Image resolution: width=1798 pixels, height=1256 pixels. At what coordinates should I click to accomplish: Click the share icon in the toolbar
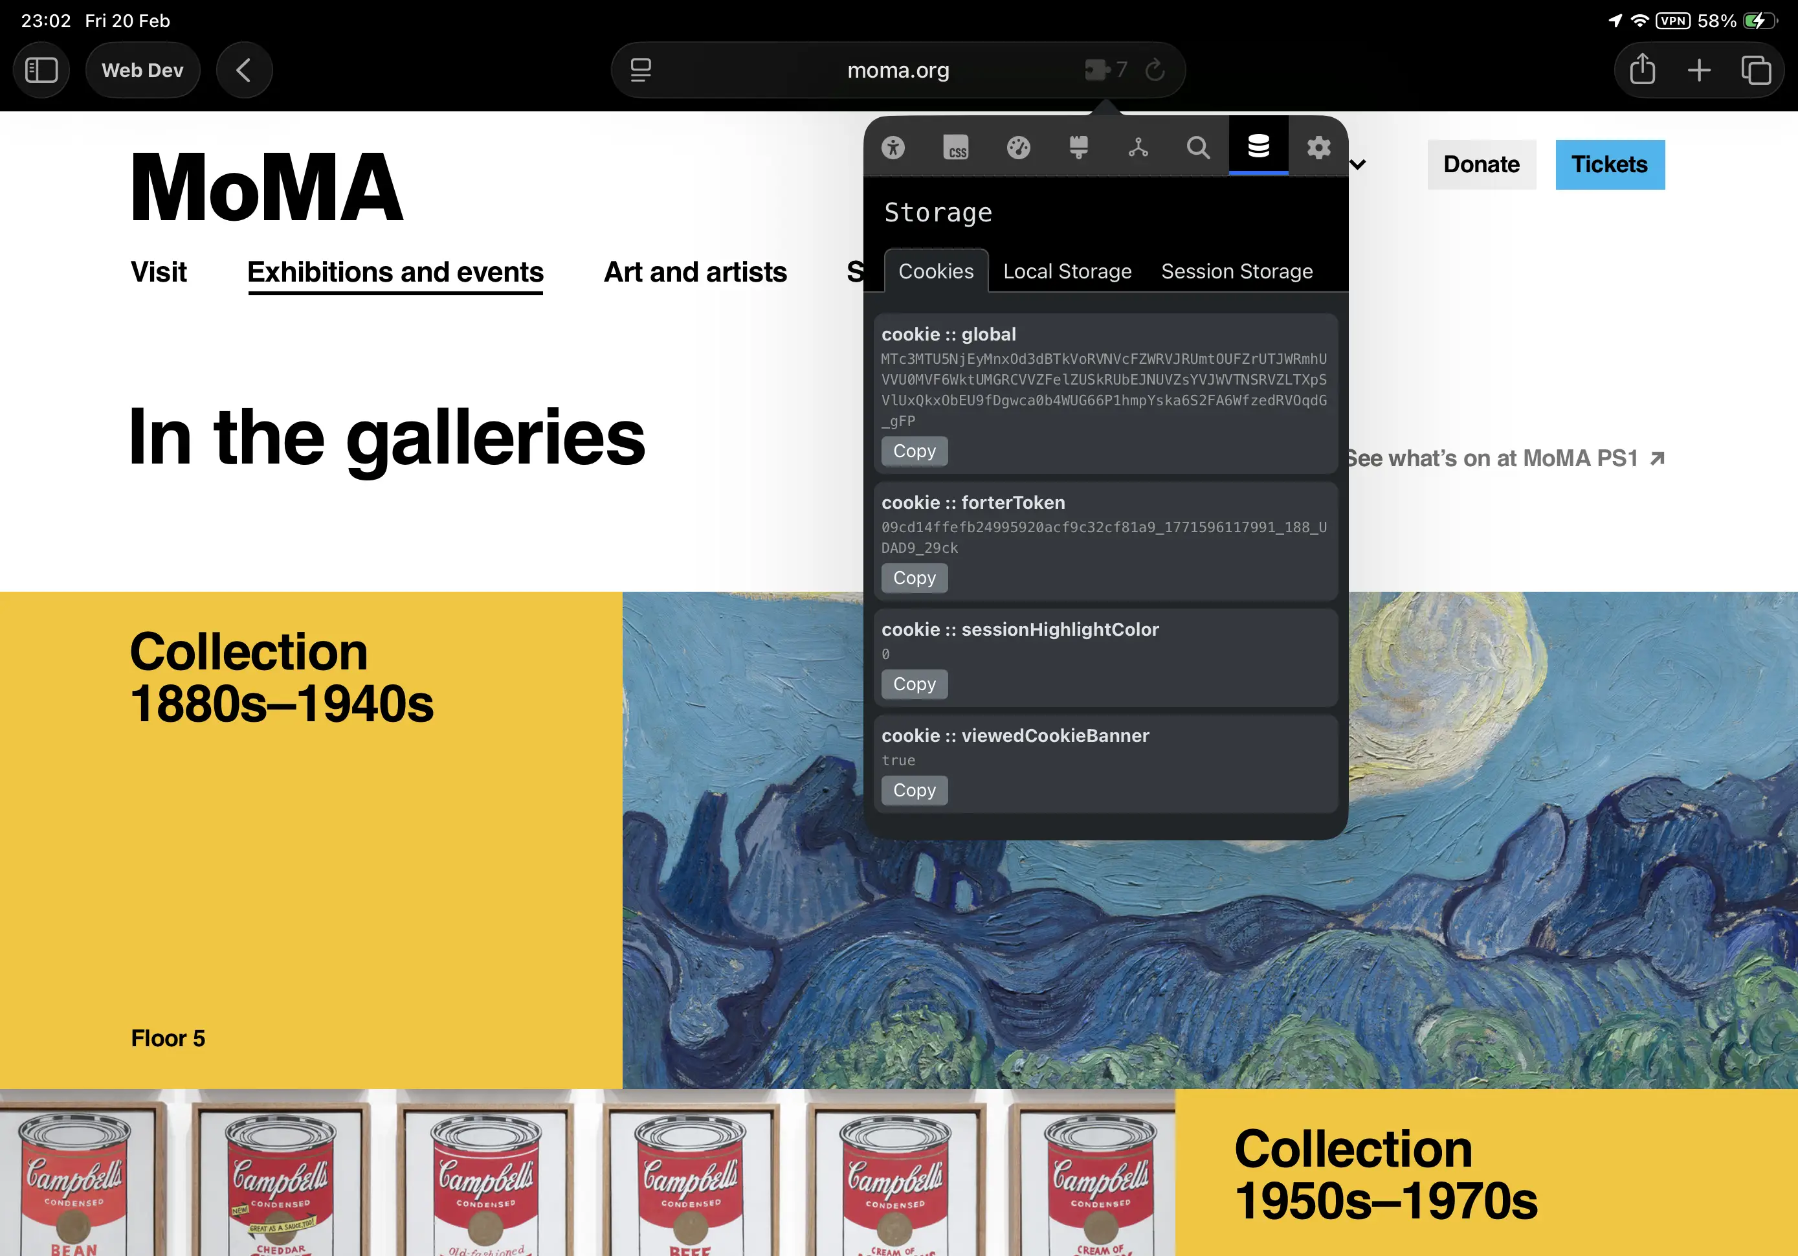1642,70
